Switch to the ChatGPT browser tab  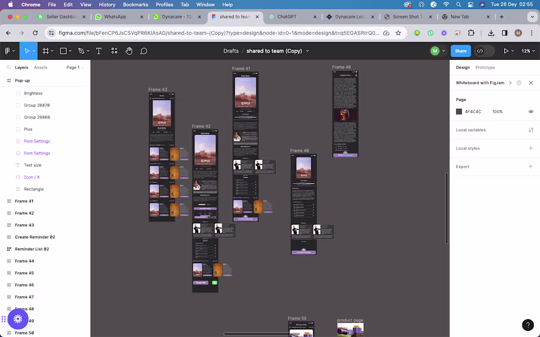(x=293, y=17)
